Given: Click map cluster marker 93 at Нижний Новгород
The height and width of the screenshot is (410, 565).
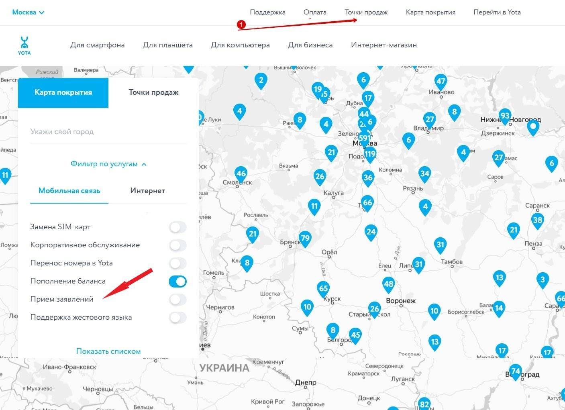Looking at the screenshot, I should pyautogui.click(x=505, y=116).
